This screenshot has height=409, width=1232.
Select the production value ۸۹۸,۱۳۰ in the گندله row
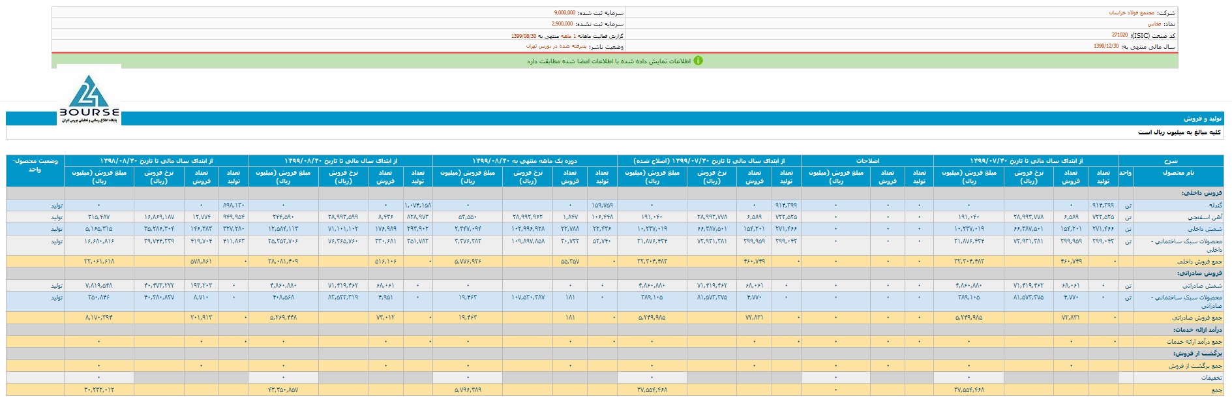tap(235, 205)
